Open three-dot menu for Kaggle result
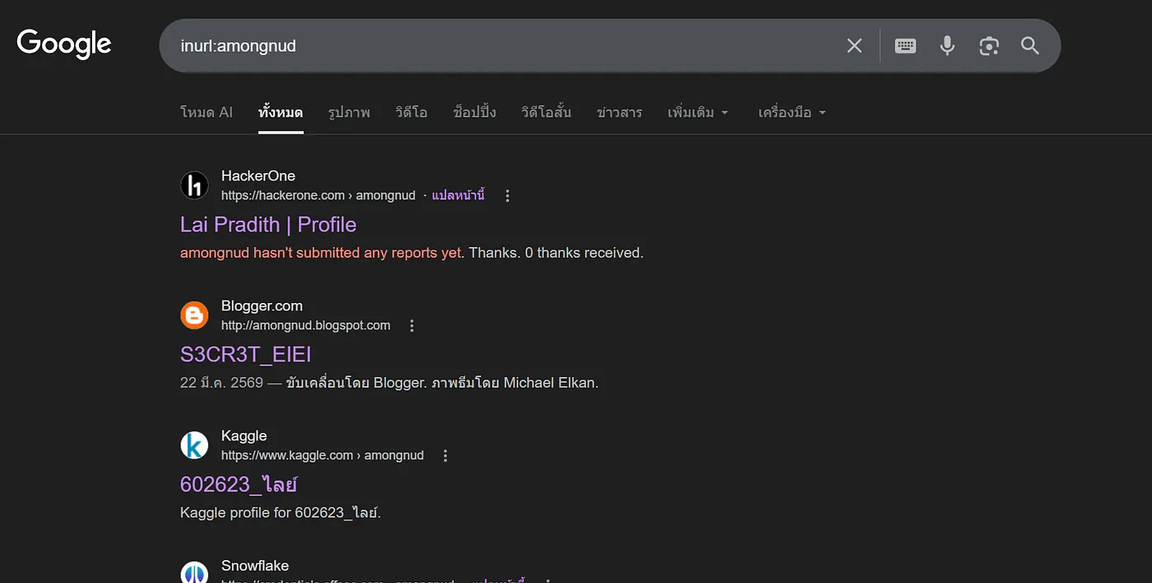This screenshot has height=583, width=1152. tap(446, 456)
